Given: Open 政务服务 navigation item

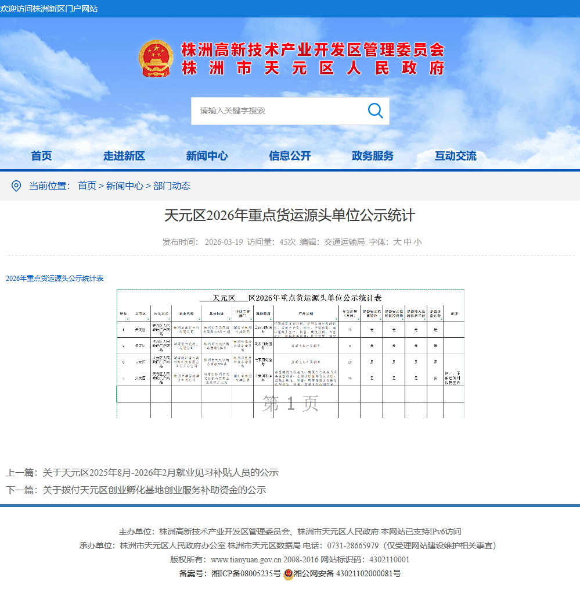Looking at the screenshot, I should click(x=373, y=156).
